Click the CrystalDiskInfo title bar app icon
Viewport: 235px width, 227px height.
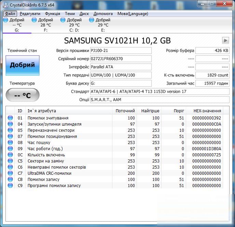click(5, 5)
